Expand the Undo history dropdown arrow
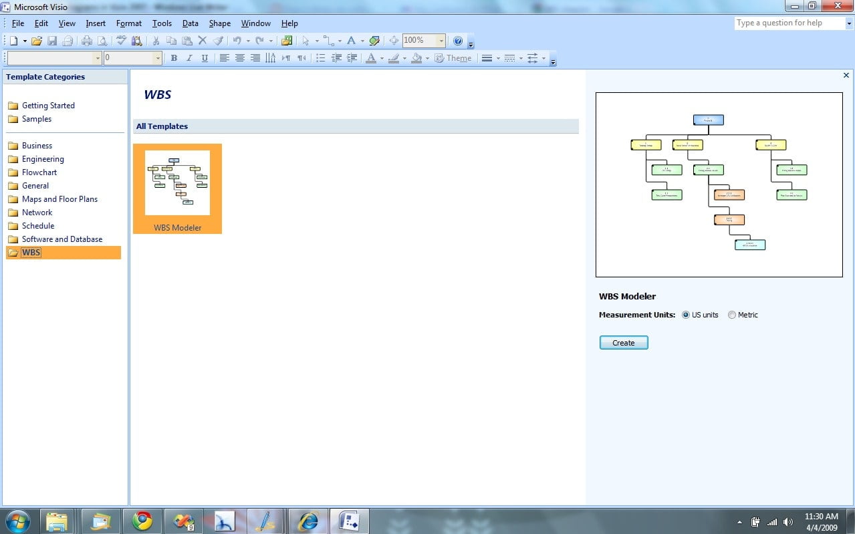The width and height of the screenshot is (855, 534). pyautogui.click(x=248, y=41)
